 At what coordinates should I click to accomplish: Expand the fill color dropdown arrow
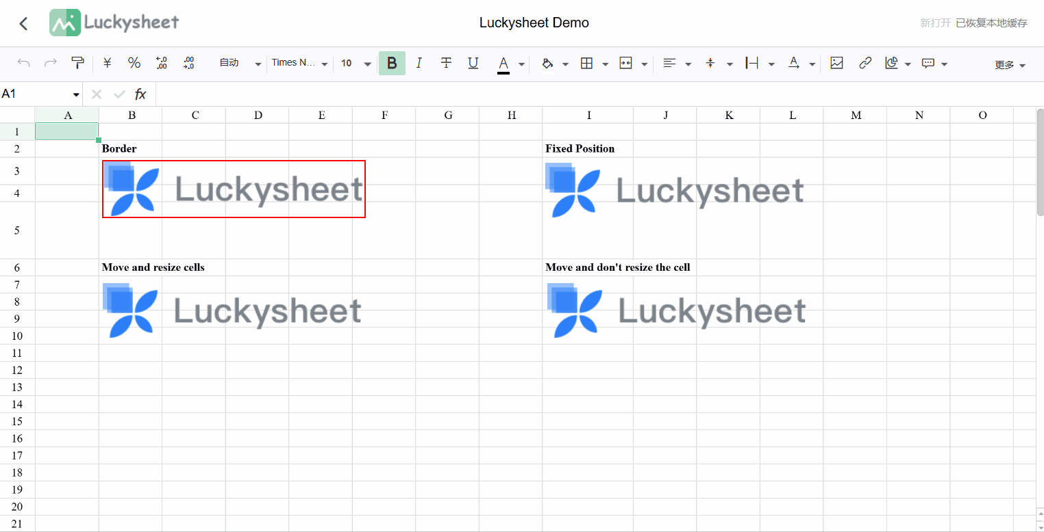565,64
